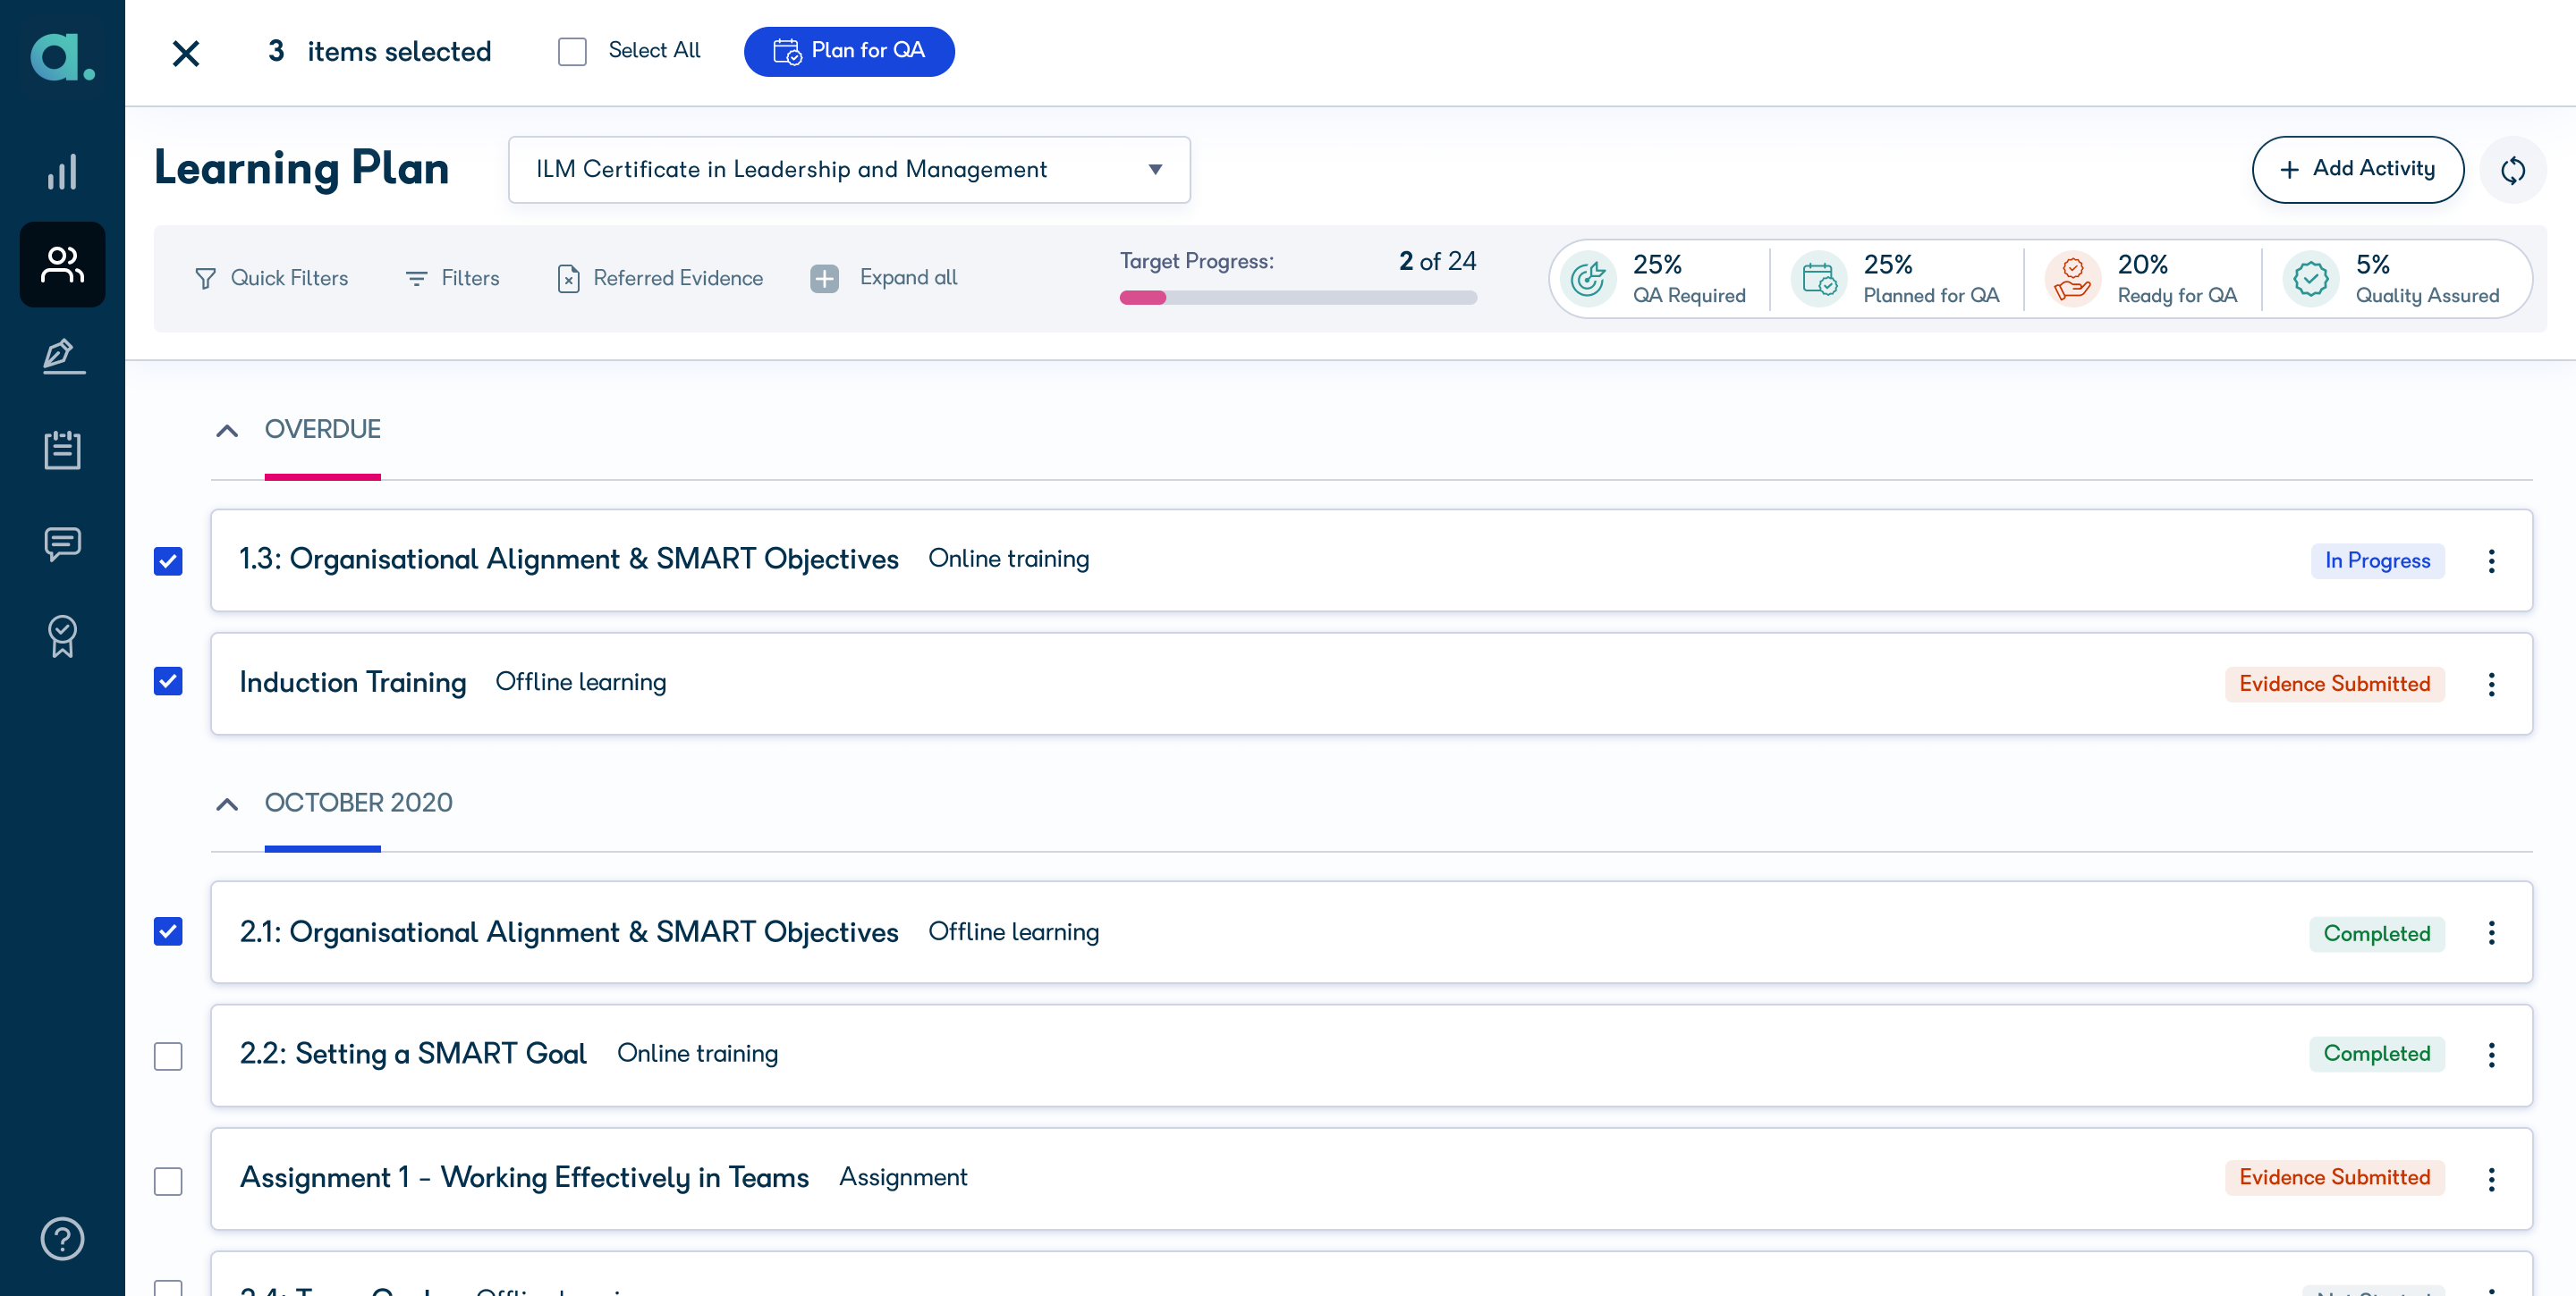Click the QA Required target icon
This screenshot has width=2576, height=1296.
1588,279
